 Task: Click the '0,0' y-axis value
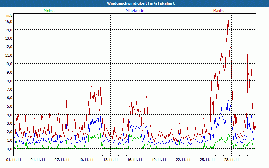tap(9, 149)
